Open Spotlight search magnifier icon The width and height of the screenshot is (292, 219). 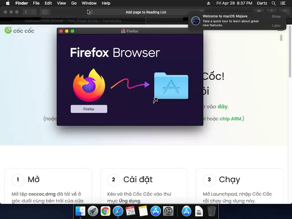(x=273, y=3)
